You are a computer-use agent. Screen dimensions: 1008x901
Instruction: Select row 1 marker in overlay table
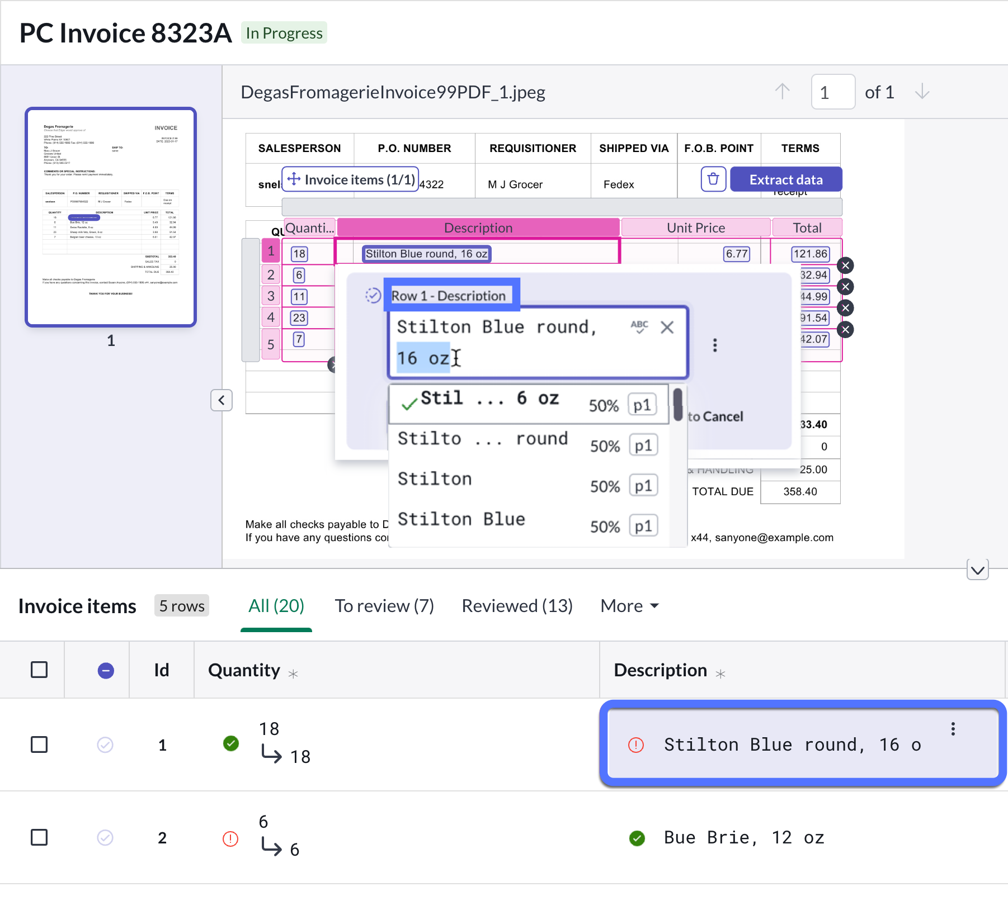point(271,251)
